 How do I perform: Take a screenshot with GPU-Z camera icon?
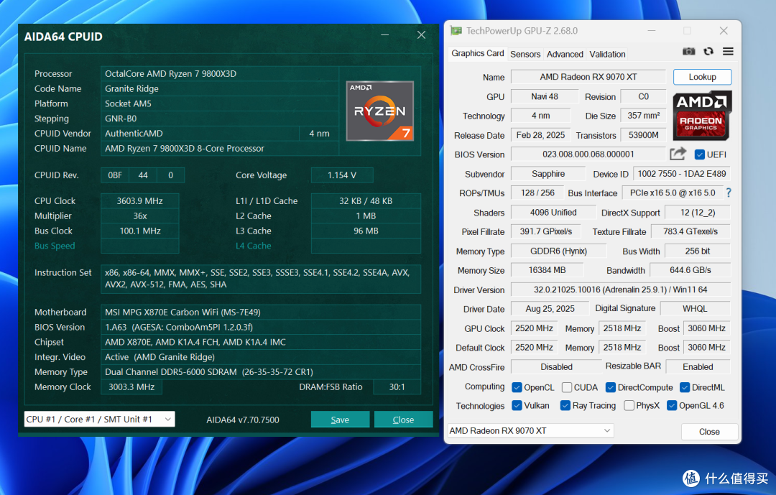688,52
